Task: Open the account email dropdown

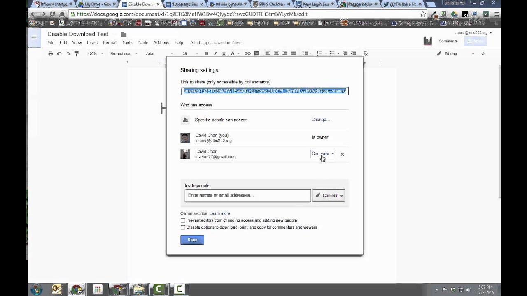Action: [473, 32]
